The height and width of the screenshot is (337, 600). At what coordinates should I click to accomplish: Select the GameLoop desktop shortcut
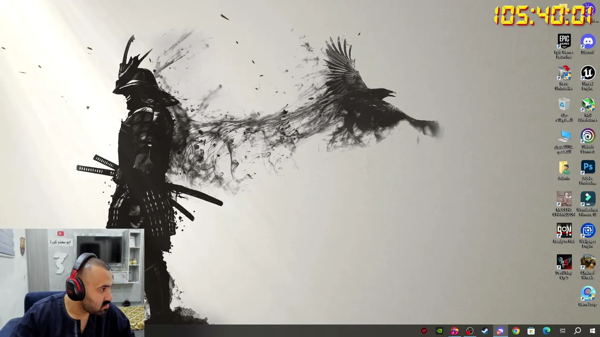point(588,297)
